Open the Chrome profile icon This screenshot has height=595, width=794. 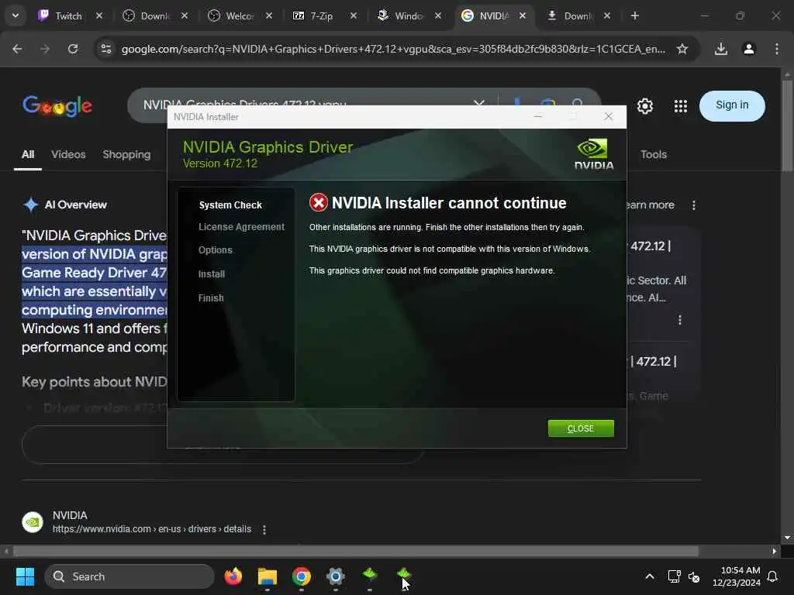[749, 49]
